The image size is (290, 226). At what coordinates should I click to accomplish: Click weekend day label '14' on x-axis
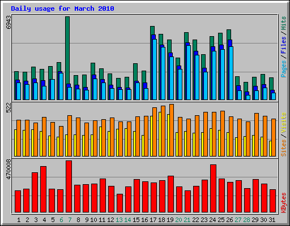[127, 220]
